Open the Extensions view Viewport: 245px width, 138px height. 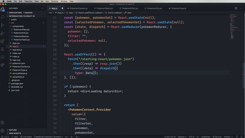2,41
